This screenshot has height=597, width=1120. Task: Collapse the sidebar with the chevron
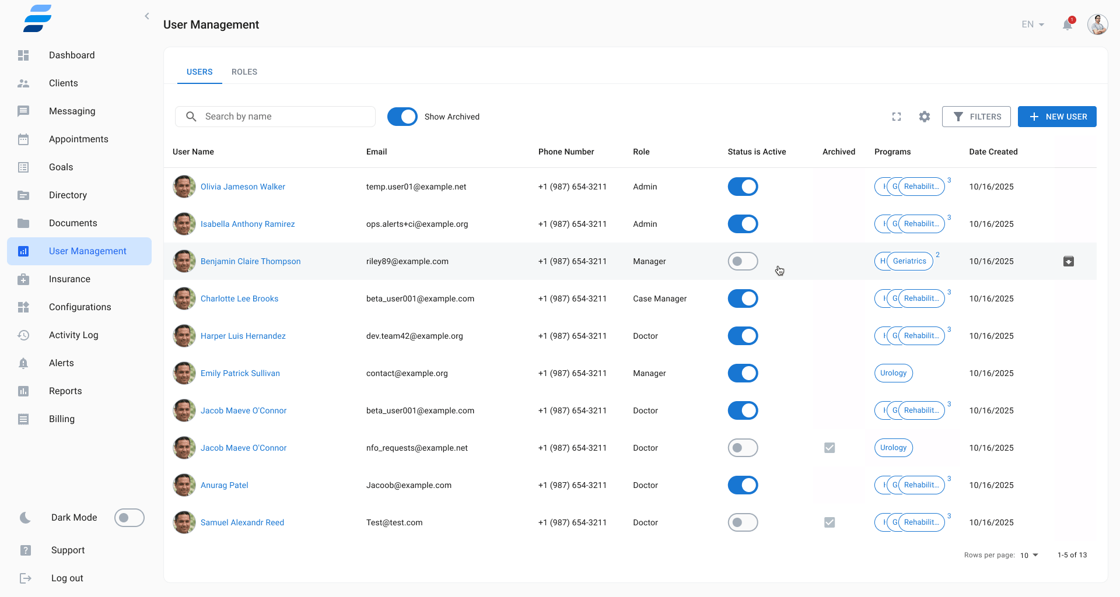point(147,16)
